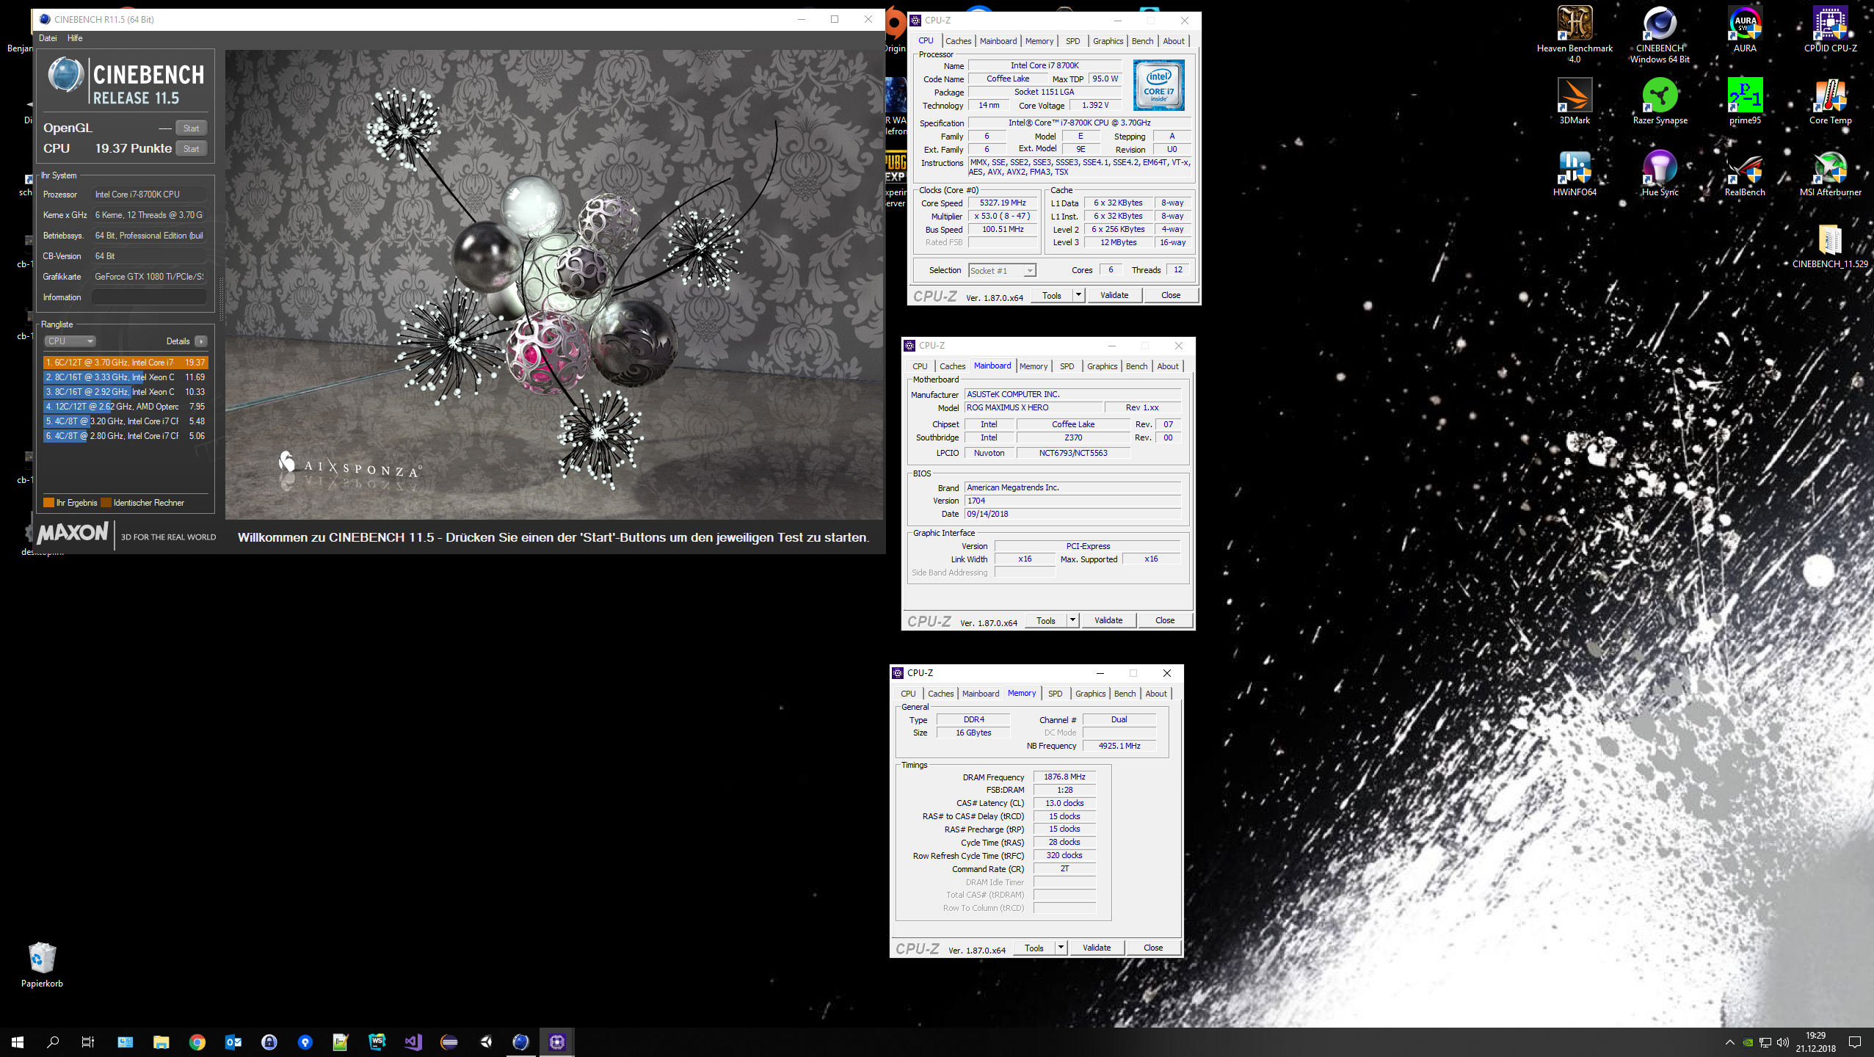Image resolution: width=1874 pixels, height=1057 pixels.
Task: Click Close button in CPU-Z Mainboard window
Action: 1165,620
